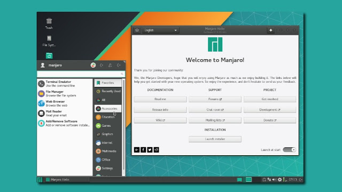The height and width of the screenshot is (192, 342).
Task: Open the Wiki link button
Action: pyautogui.click(x=160, y=120)
